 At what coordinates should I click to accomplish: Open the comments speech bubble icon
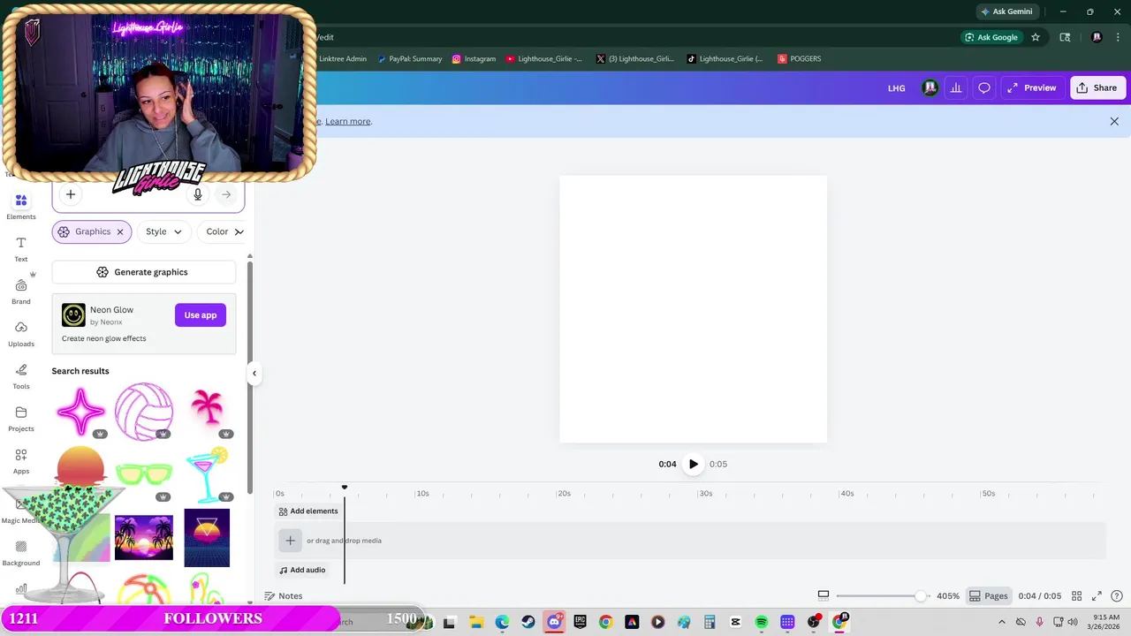click(x=984, y=87)
